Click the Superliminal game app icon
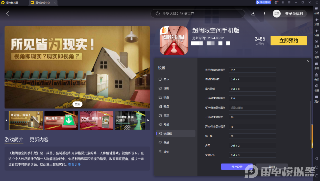The width and height of the screenshot is (320, 181). pyautogui.click(x=174, y=41)
